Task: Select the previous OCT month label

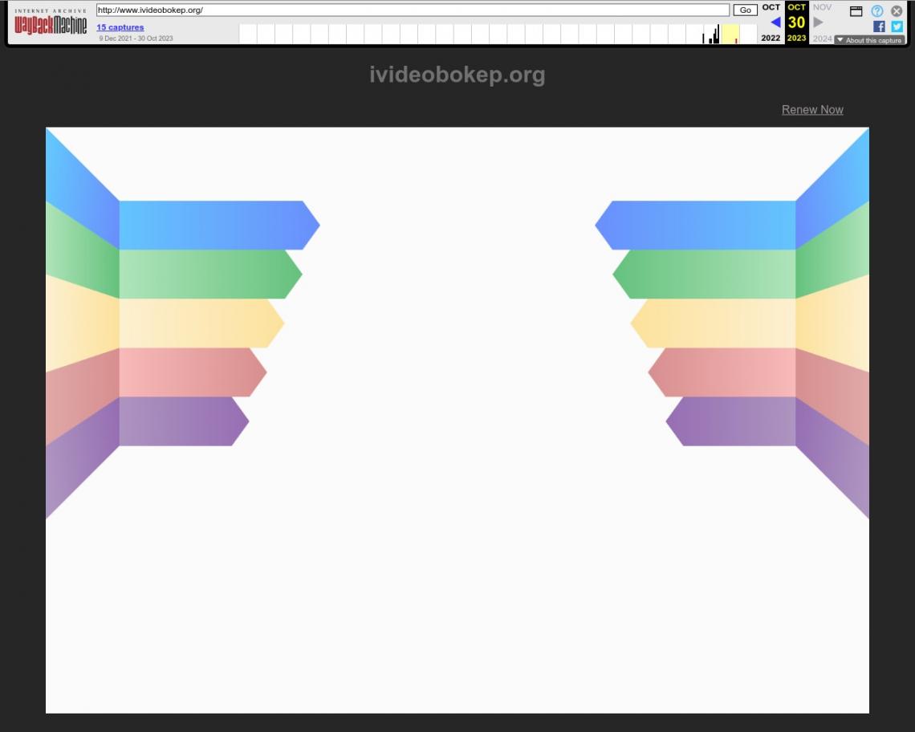Action: [771, 7]
